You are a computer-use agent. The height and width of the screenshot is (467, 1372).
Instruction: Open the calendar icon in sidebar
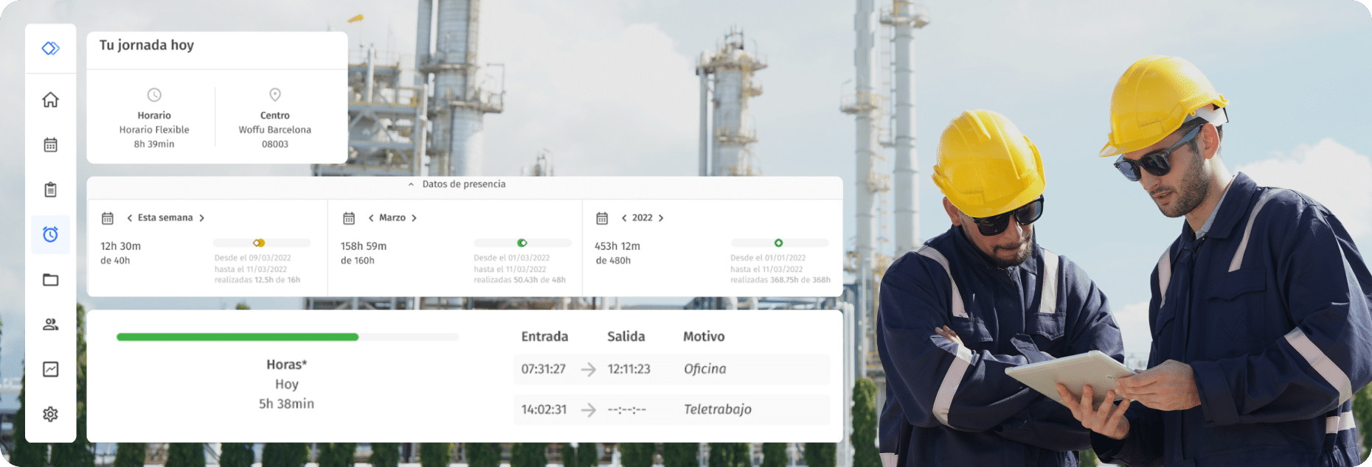pyautogui.click(x=50, y=144)
